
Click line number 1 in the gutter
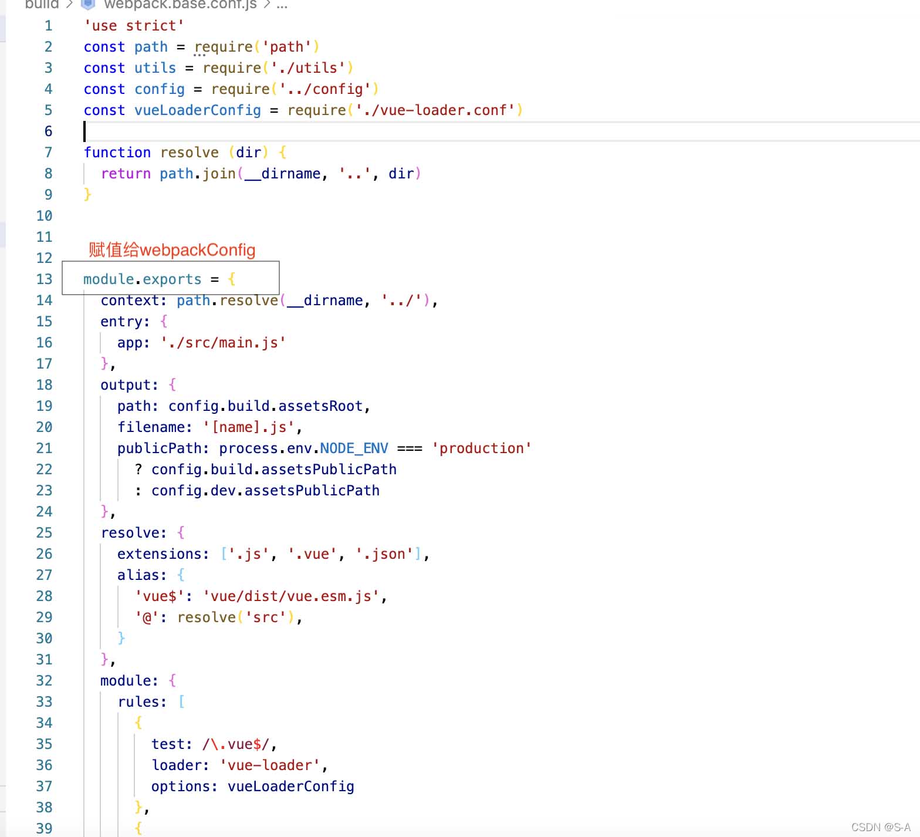[48, 26]
